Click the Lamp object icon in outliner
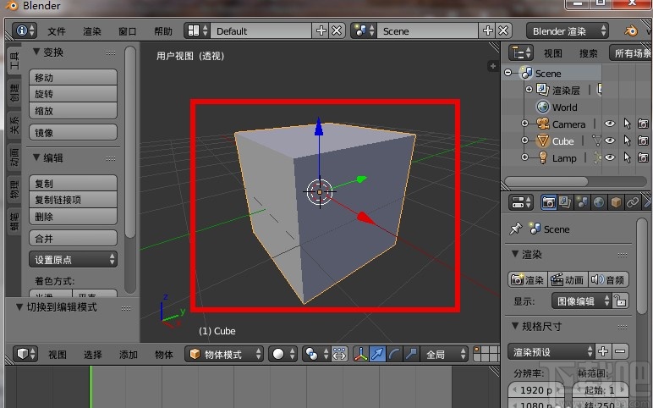The width and height of the screenshot is (653, 408). tap(543, 158)
